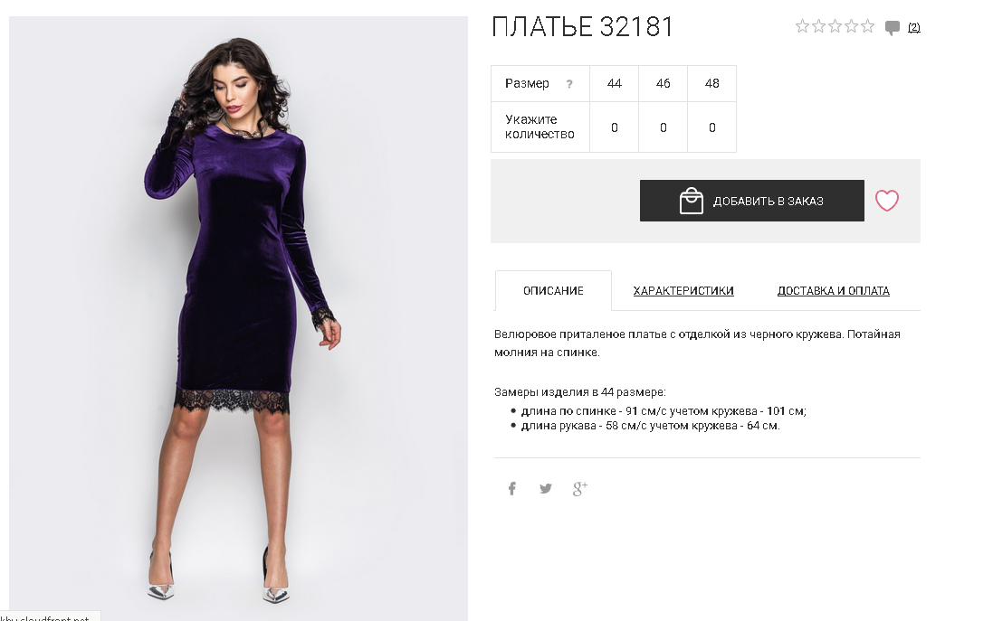Select quantity field for size 46
993x621 pixels.
(663, 127)
